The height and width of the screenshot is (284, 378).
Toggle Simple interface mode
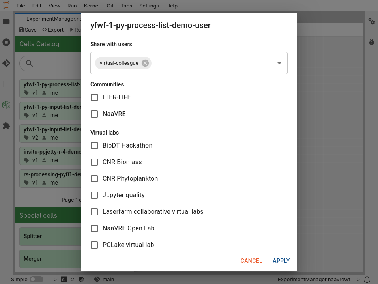pyautogui.click(x=37, y=279)
